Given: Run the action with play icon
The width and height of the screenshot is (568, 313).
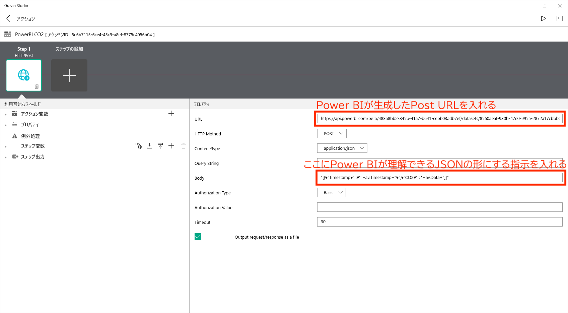Looking at the screenshot, I should (x=544, y=18).
